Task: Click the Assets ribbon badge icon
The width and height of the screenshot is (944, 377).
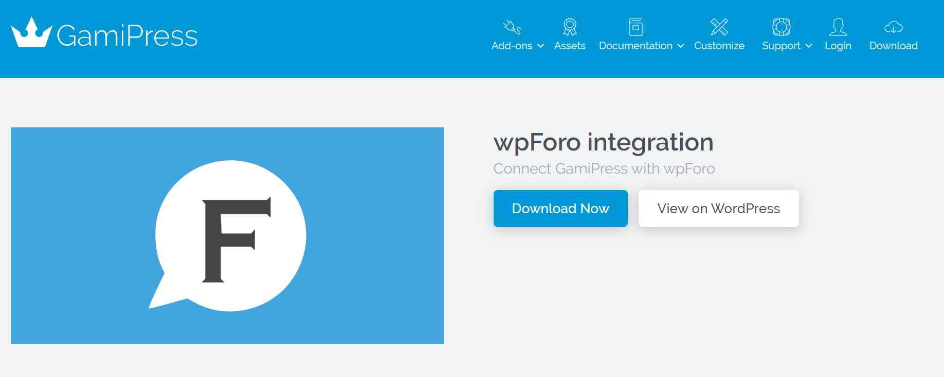Action: 570,27
